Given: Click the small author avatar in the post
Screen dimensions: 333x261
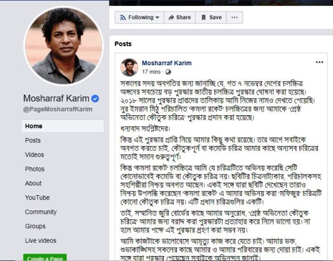Looking at the screenshot, I should click(129, 67).
